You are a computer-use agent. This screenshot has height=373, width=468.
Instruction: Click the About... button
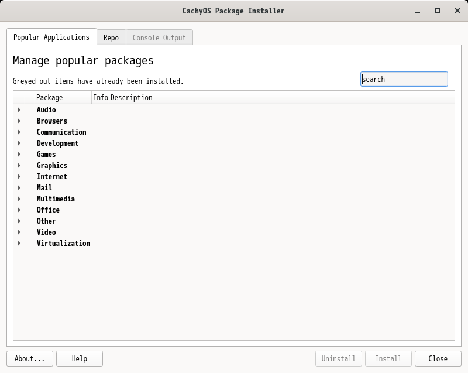point(30,358)
